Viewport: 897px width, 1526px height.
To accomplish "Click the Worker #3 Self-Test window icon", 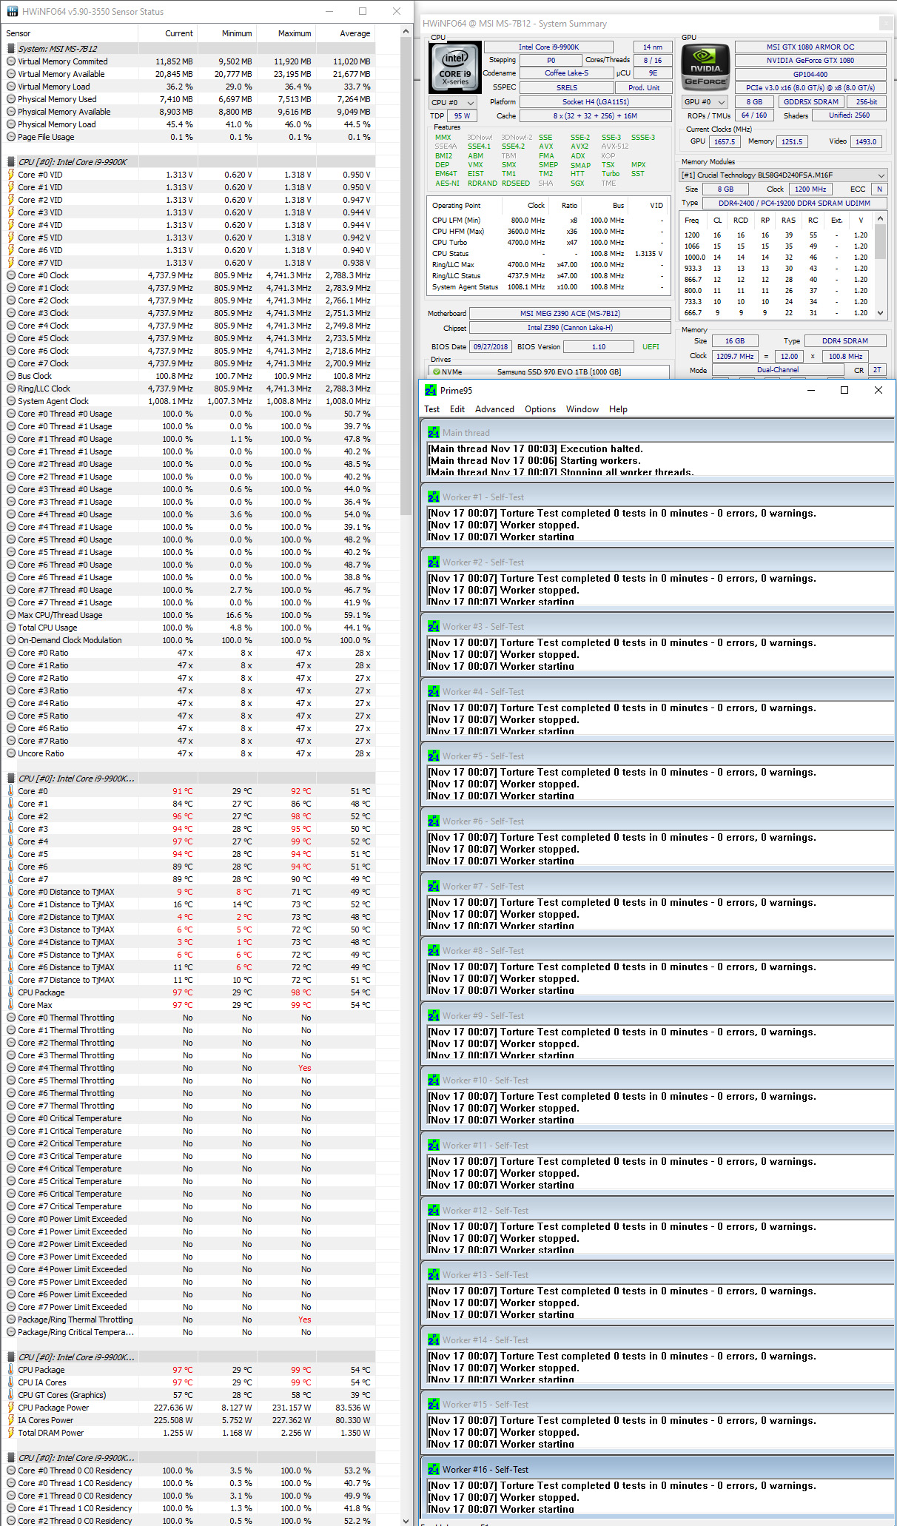I will [434, 627].
